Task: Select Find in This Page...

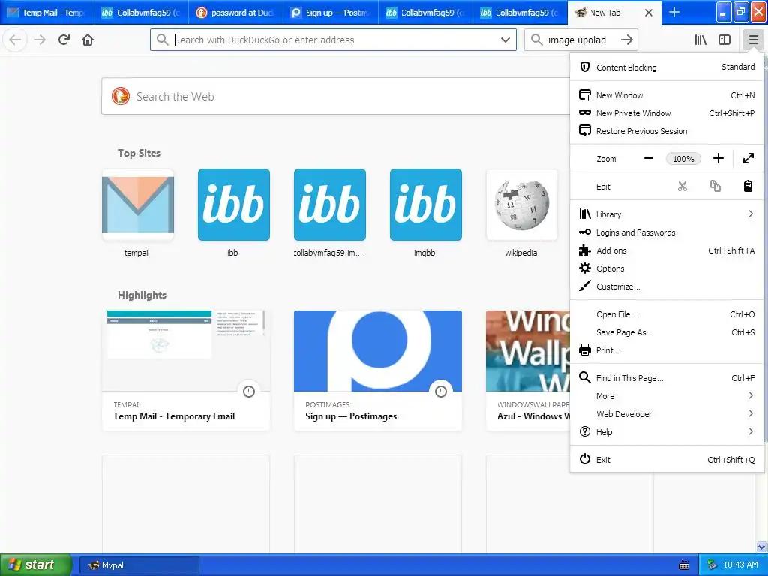Action: click(667, 378)
